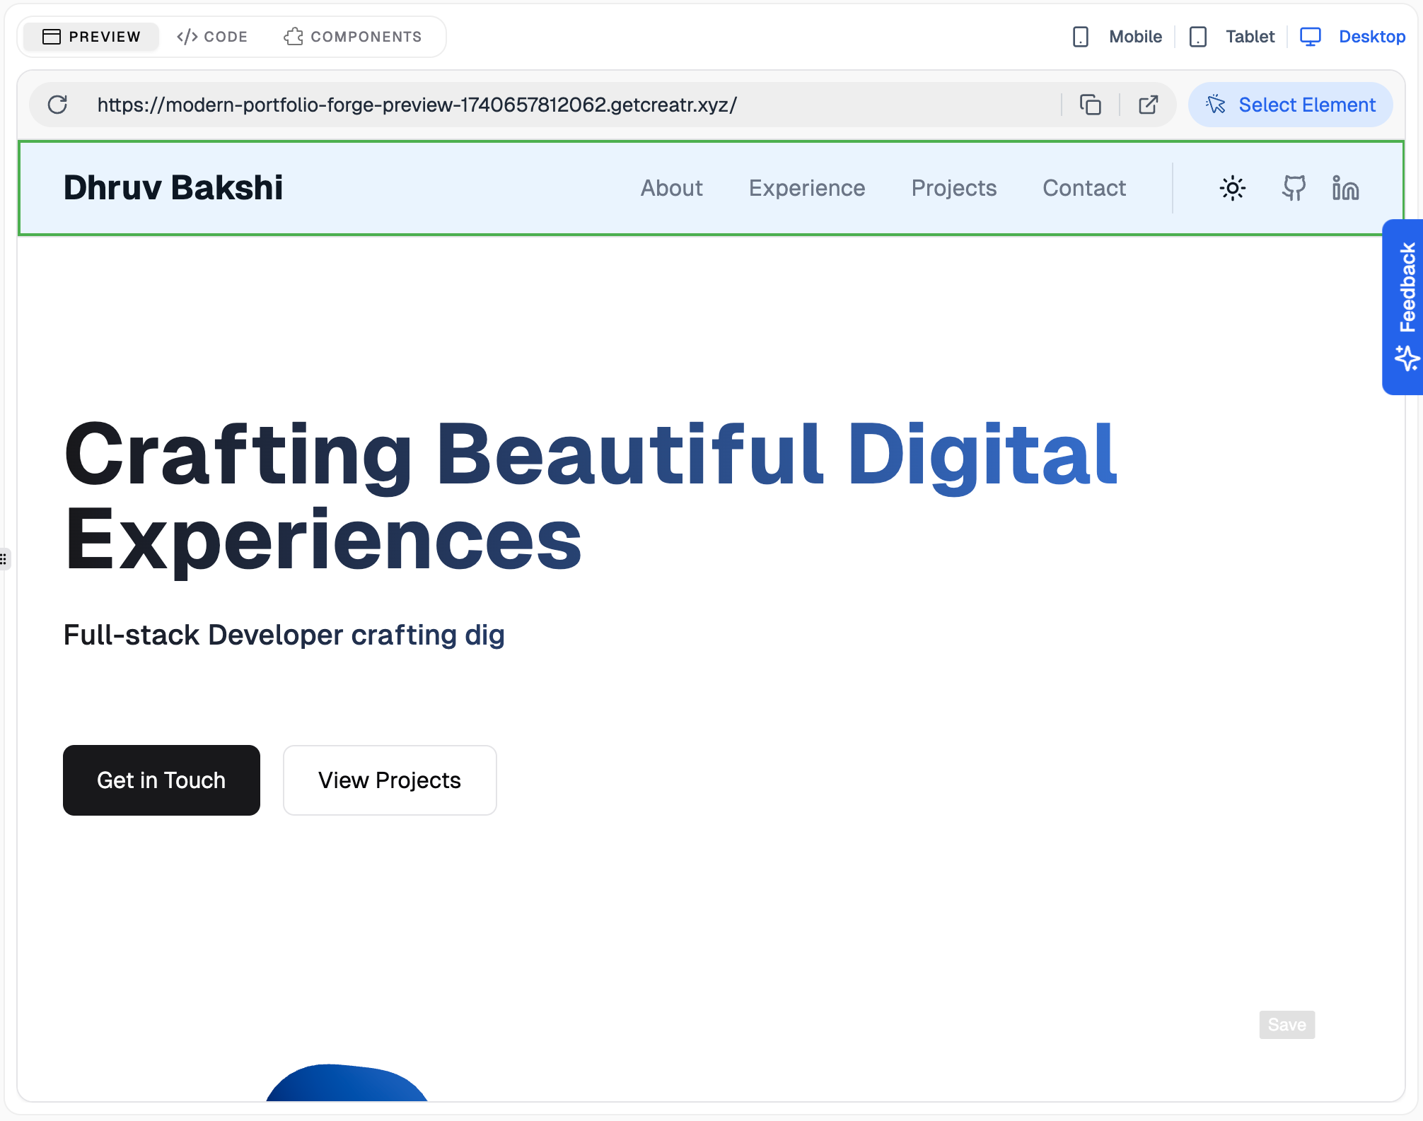Toggle the light/dark theme sun icon
This screenshot has width=1423, height=1121.
1232,188
